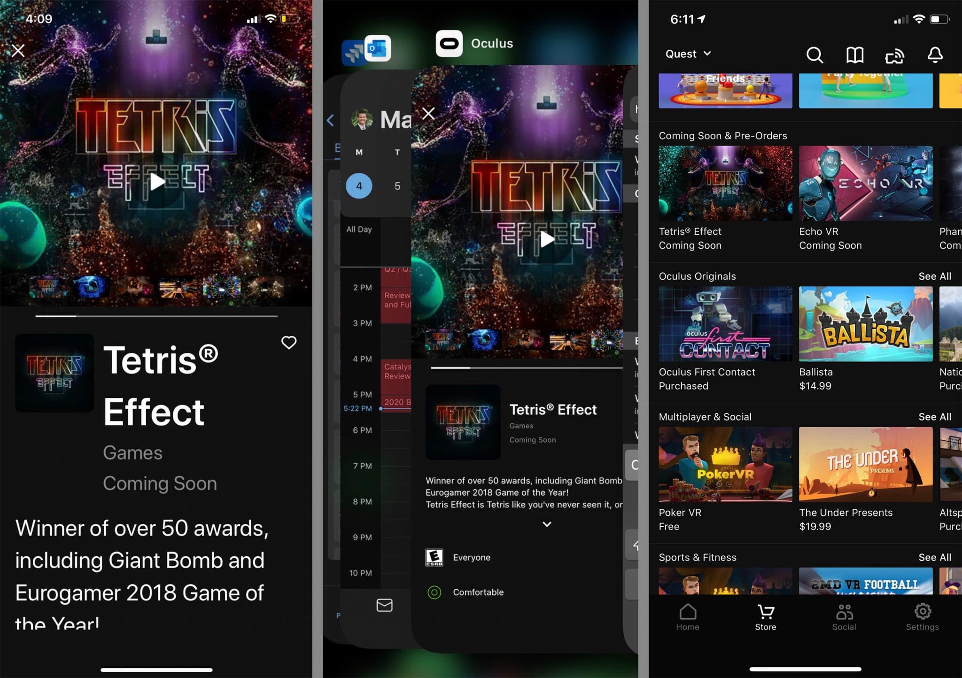This screenshot has width=962, height=678.
Task: Play the Tetris Effect trailer on left screen
Action: coord(156,181)
